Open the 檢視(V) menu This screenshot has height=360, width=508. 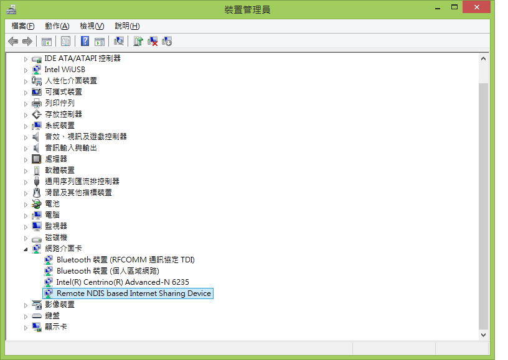(92, 26)
